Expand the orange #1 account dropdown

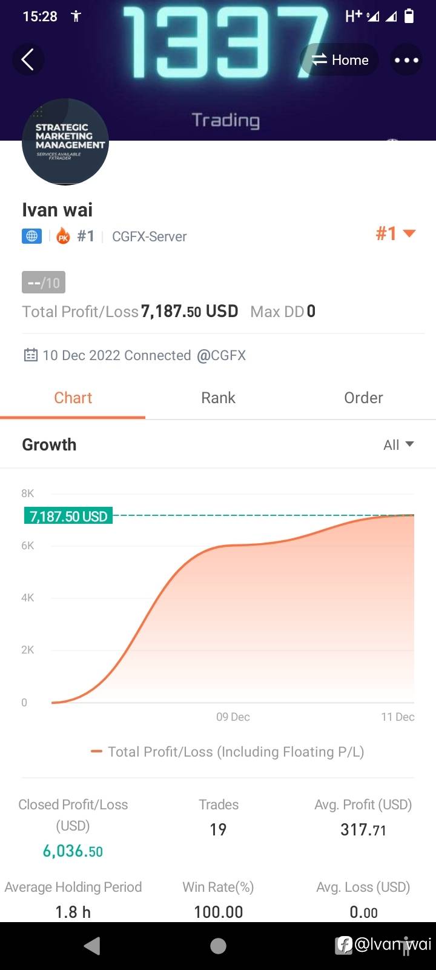[395, 233]
